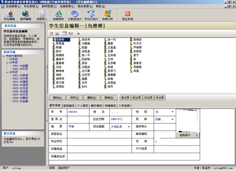Image resolution: width=236 pixels, height=171 pixels.
Task: Select 03年级 in the class tree
Action: pos(13,59)
